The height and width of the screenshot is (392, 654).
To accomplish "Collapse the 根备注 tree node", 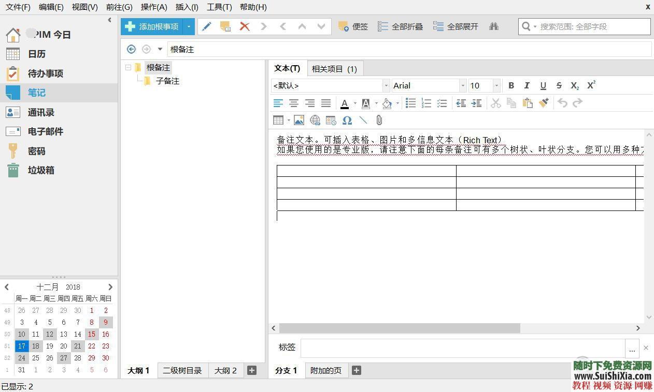I will click(x=129, y=67).
